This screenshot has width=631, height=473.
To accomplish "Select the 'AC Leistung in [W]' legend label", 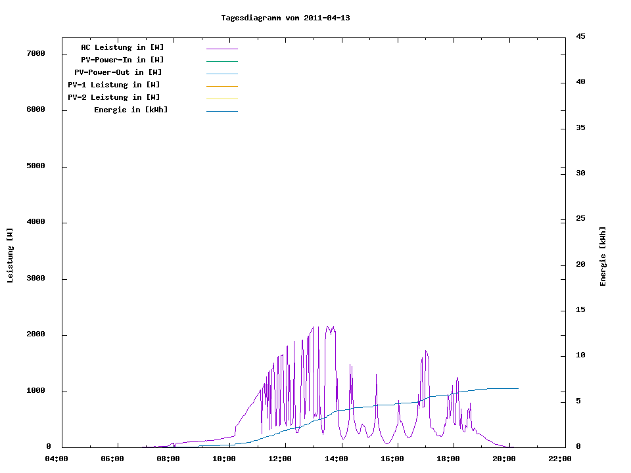I will tap(122, 47).
